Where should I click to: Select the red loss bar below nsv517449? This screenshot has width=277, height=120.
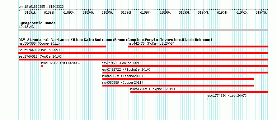[143, 53]
